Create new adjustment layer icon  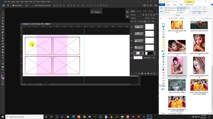145,73
